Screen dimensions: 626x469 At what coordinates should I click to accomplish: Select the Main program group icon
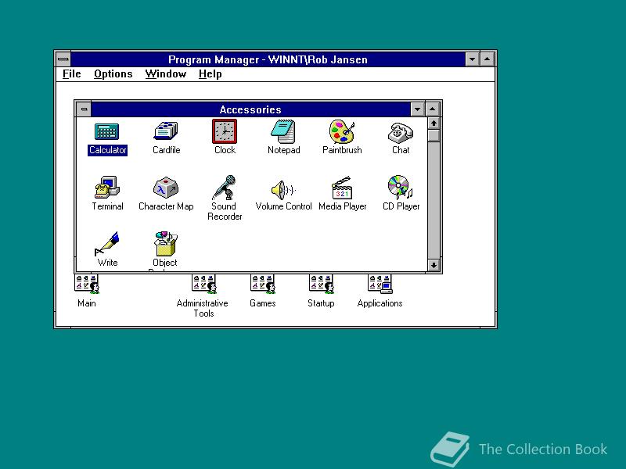87,284
